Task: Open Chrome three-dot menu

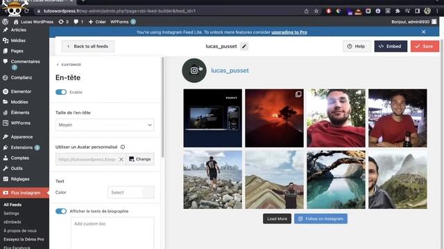Action: point(437,11)
